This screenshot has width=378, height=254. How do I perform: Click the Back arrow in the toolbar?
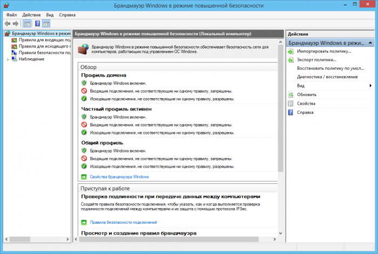pos(8,24)
